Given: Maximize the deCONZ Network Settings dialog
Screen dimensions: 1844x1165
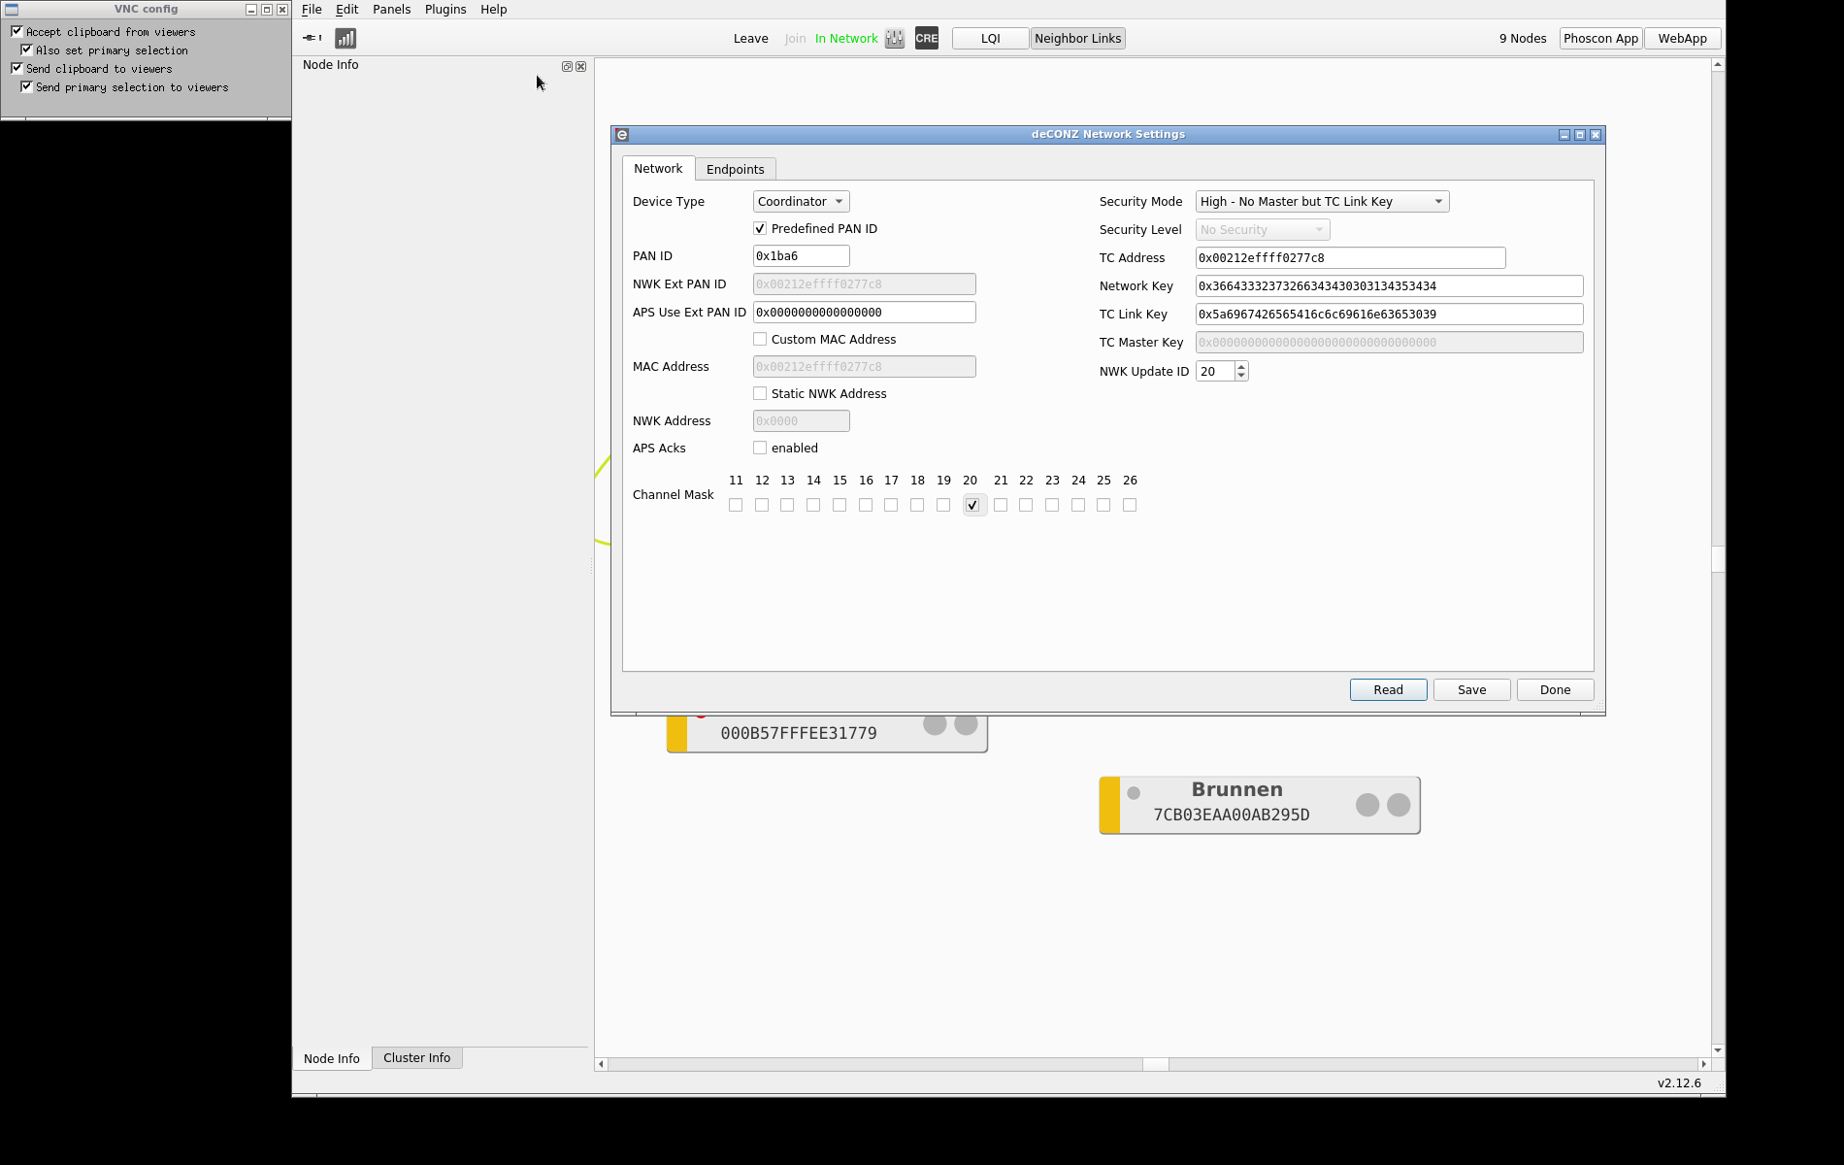Looking at the screenshot, I should pyautogui.click(x=1580, y=135).
